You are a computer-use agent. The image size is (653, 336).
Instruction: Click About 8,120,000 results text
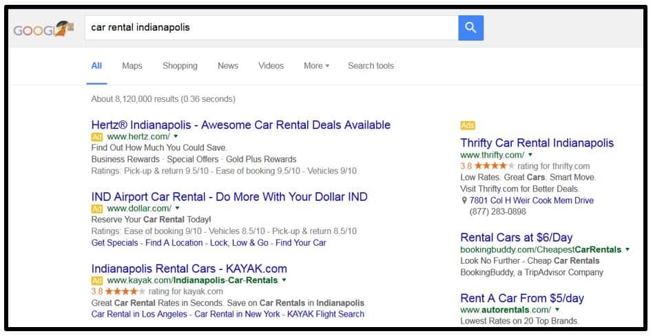click(163, 99)
